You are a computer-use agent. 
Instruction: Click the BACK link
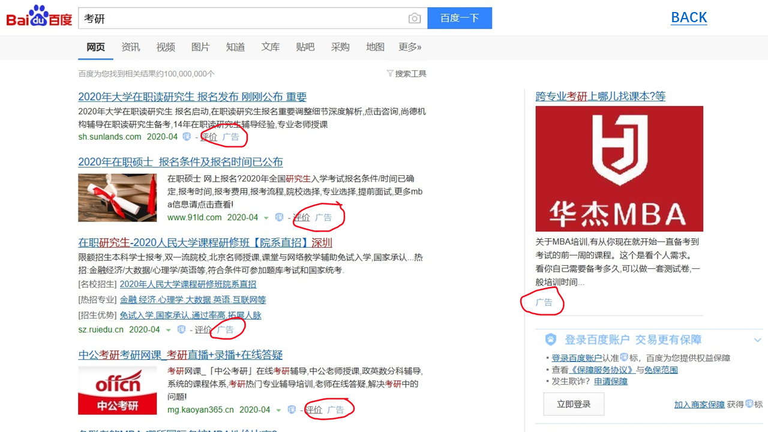click(689, 17)
